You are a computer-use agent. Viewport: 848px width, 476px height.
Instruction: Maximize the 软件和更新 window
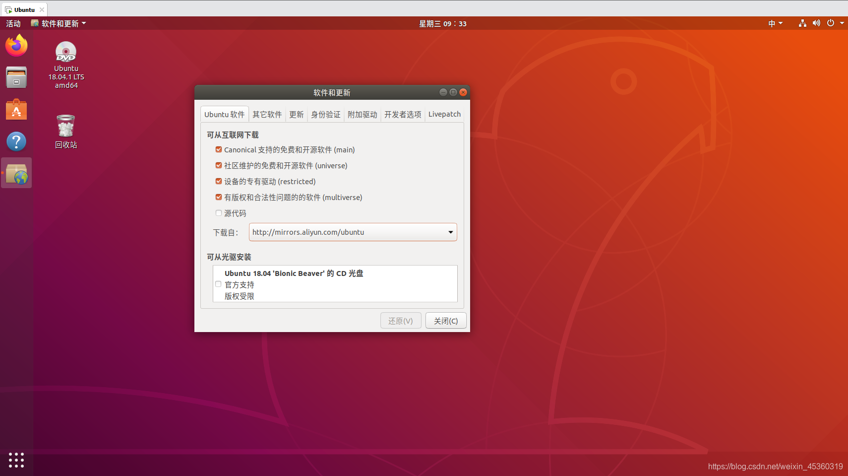point(453,92)
